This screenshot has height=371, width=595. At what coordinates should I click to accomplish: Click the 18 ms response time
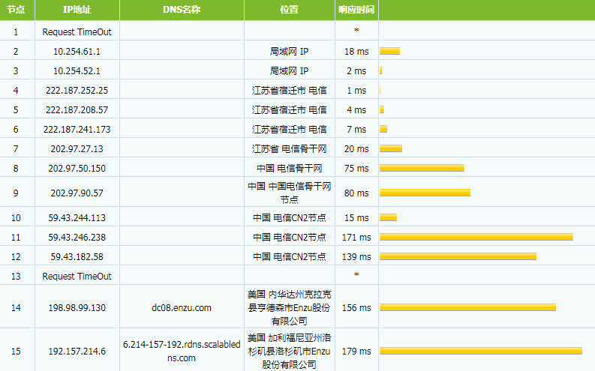point(356,52)
